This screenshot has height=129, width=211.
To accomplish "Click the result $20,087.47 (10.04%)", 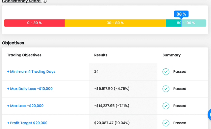I will coord(112,123).
